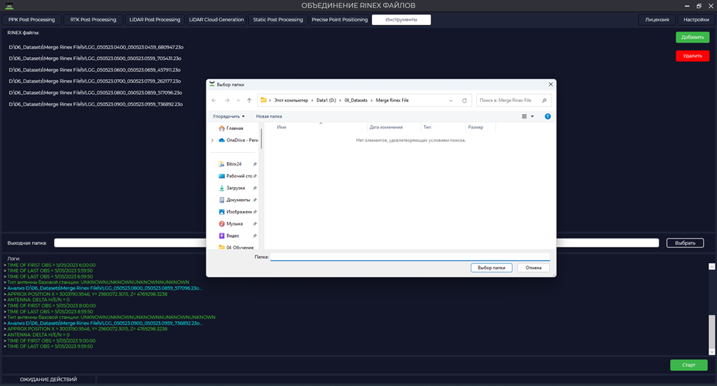Open Рабочий стол folder
The width and height of the screenshot is (717, 386).
click(x=237, y=176)
